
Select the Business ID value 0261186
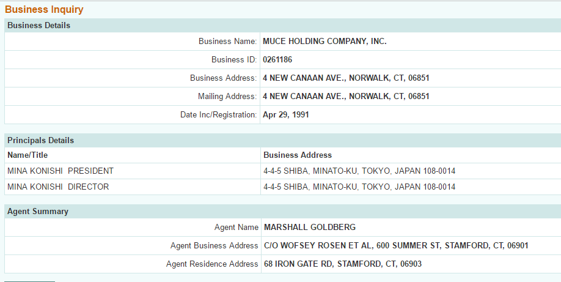pos(278,60)
